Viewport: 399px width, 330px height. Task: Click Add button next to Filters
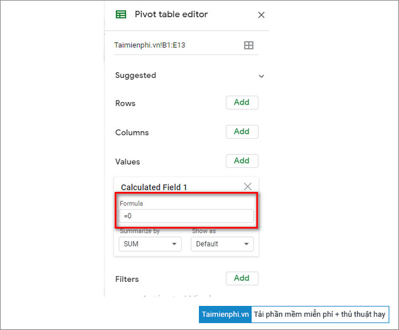click(x=242, y=278)
